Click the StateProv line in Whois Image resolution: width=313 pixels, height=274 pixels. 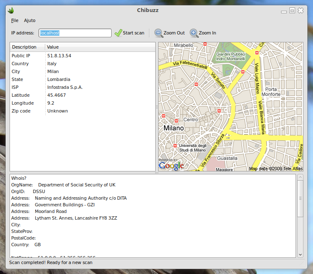click(x=22, y=231)
